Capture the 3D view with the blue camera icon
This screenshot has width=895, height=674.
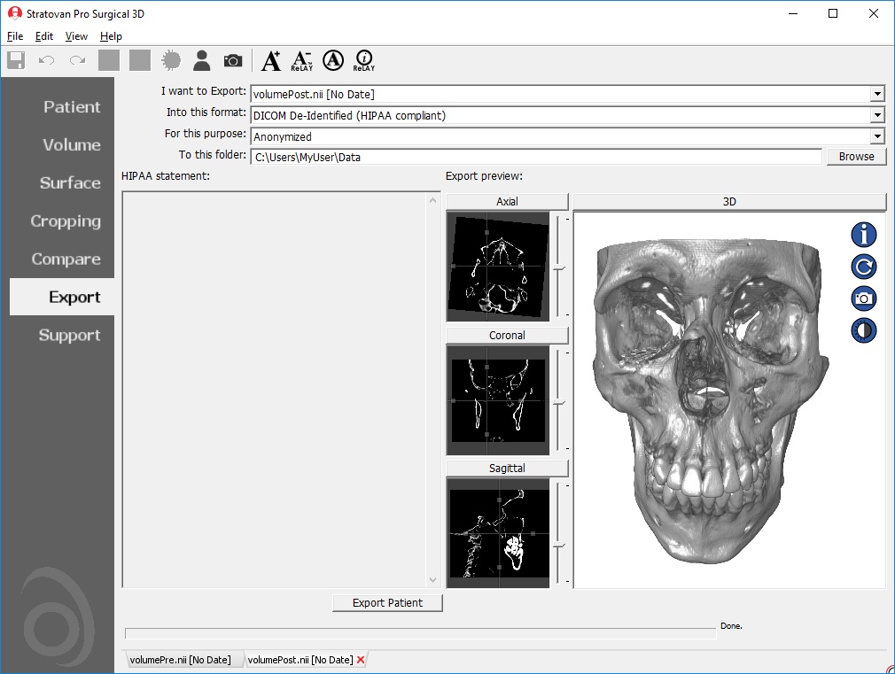[863, 298]
